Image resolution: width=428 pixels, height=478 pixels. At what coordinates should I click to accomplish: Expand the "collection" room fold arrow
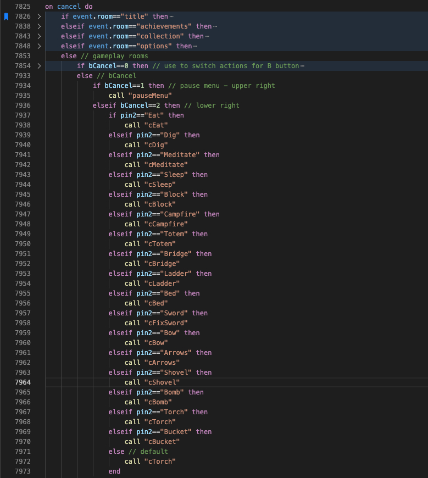pos(39,36)
